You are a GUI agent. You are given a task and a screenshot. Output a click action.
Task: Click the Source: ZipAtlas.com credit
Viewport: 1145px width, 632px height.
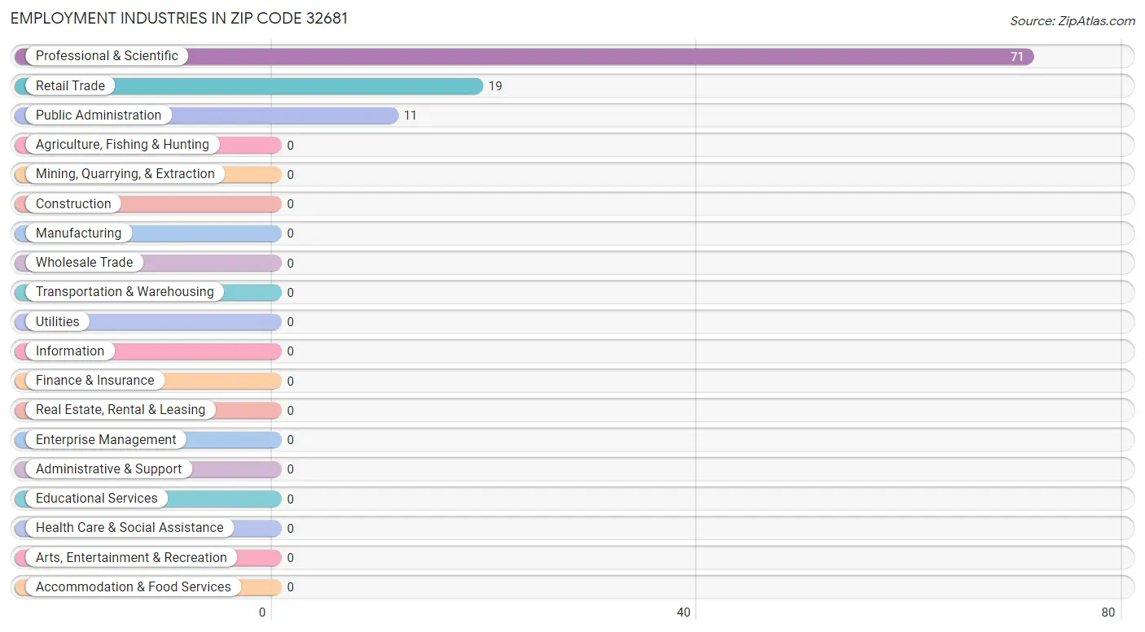pyautogui.click(x=1073, y=21)
